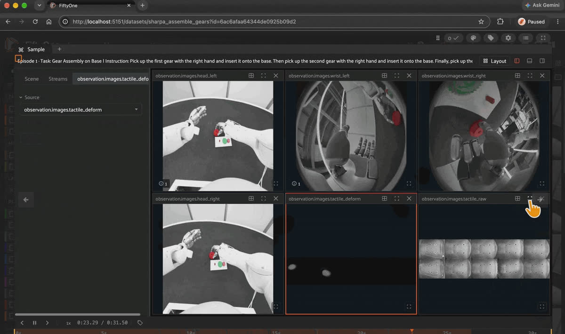Click the browser address bar URL
Image resolution: width=565 pixels, height=334 pixels.
pos(184,22)
